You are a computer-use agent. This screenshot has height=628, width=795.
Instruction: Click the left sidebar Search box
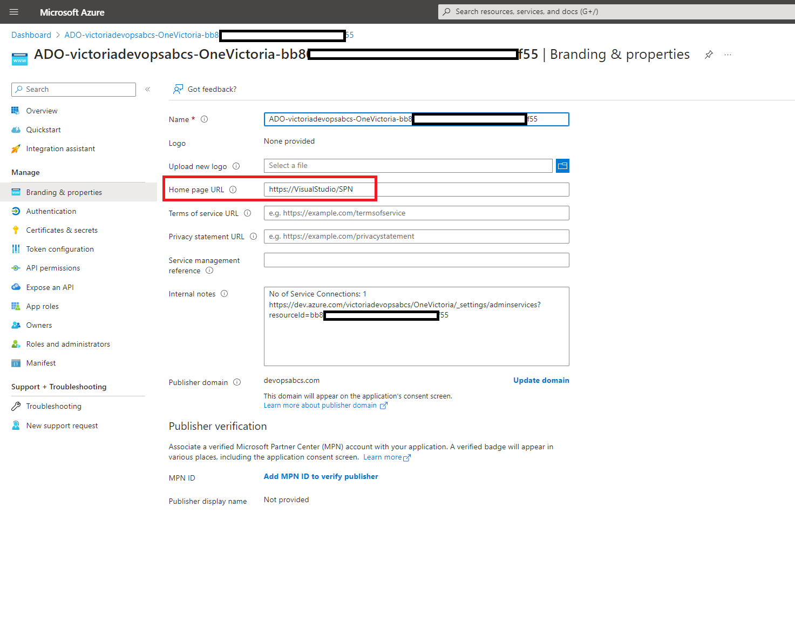(73, 90)
